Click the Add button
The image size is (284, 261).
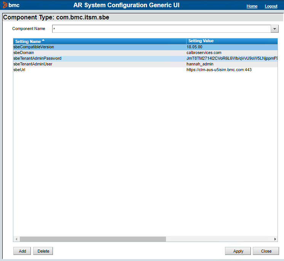point(22,251)
